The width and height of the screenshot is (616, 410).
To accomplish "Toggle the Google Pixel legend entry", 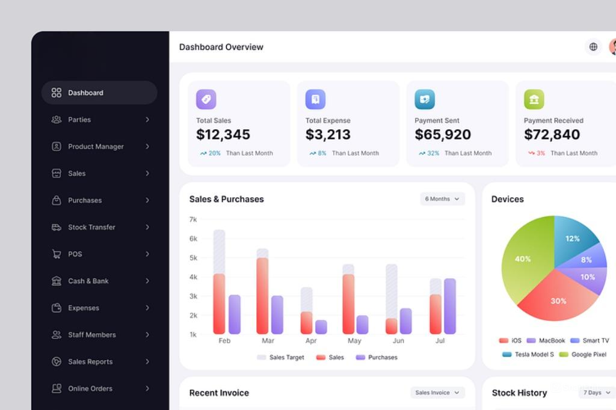I will point(583,355).
